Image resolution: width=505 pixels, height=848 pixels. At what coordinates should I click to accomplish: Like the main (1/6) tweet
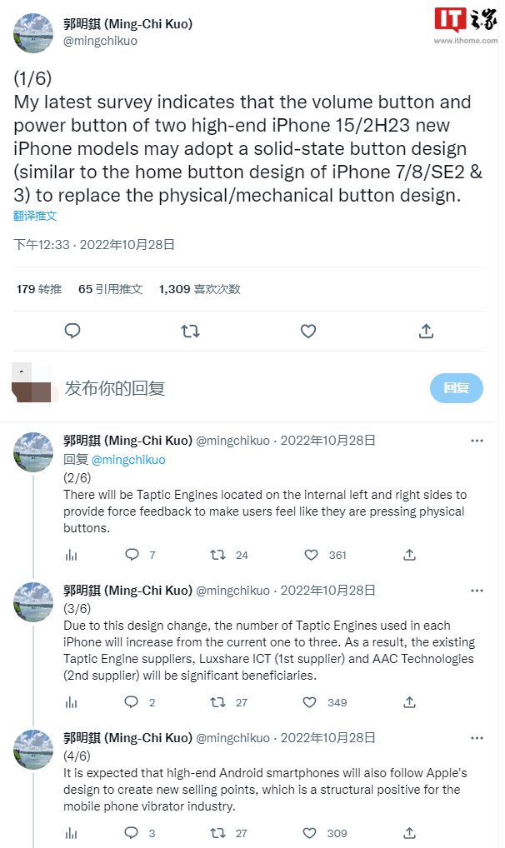(x=308, y=331)
